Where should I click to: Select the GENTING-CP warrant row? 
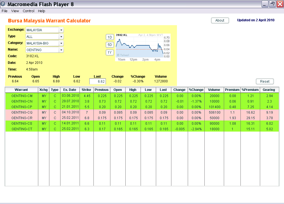[142, 107]
